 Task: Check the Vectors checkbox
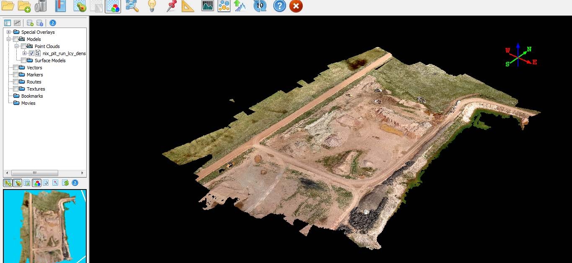click(x=16, y=68)
